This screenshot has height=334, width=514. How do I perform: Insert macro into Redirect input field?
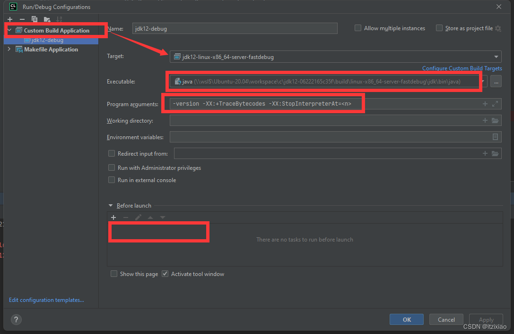[x=485, y=153]
